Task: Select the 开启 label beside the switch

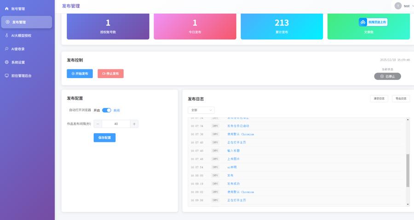Action: click(x=97, y=110)
